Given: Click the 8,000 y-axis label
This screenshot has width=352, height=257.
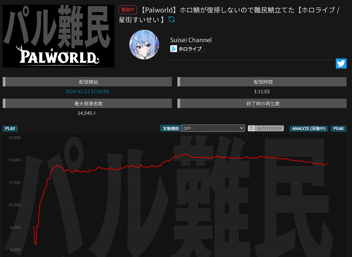Looking at the screenshot, I should pos(16,227).
